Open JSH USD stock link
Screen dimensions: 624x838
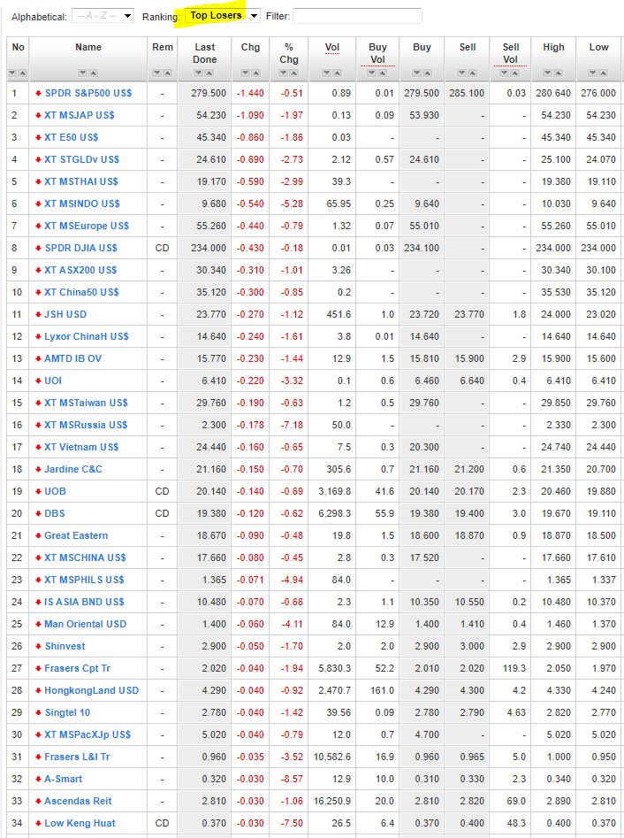[65, 314]
